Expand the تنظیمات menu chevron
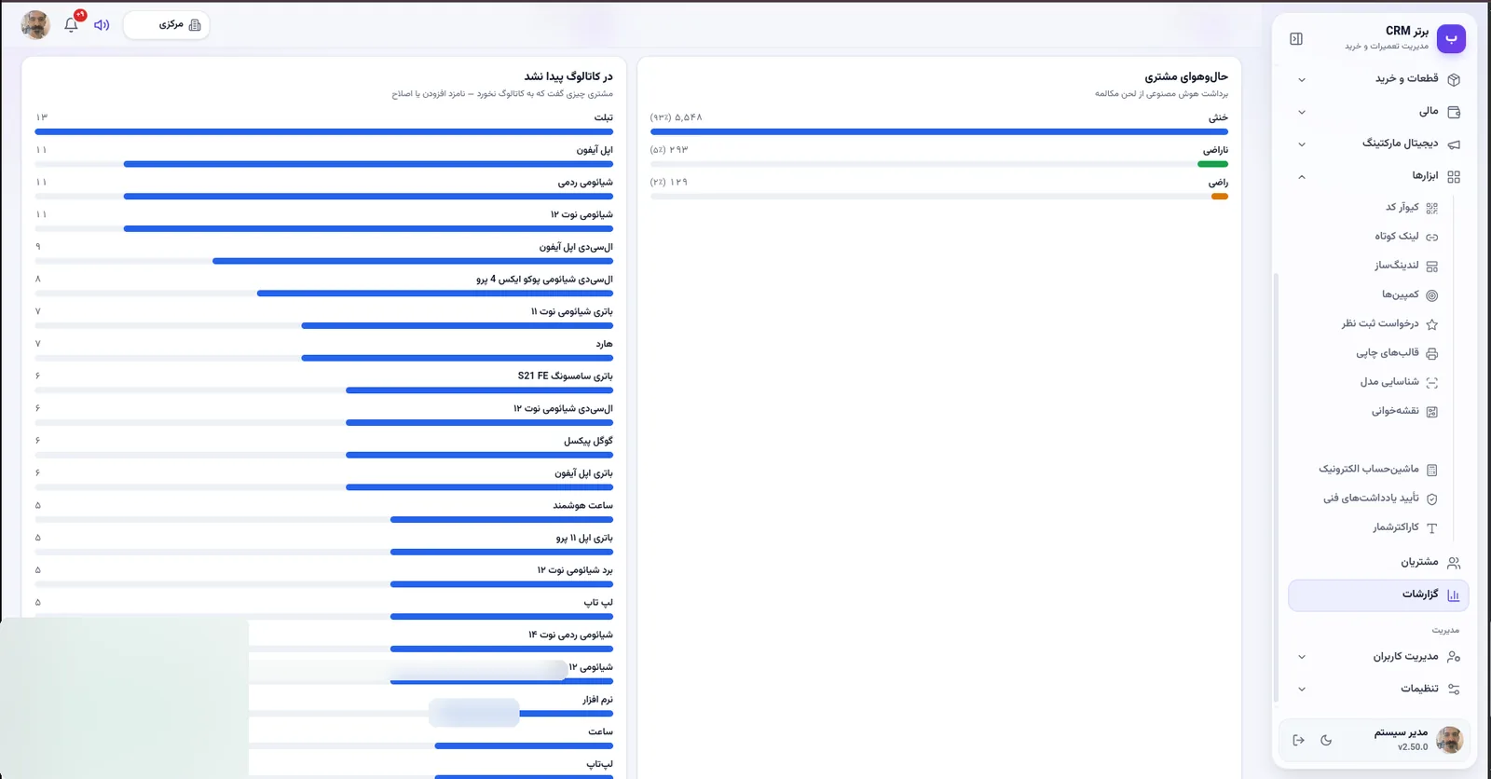The width and height of the screenshot is (1491, 779). coord(1302,690)
